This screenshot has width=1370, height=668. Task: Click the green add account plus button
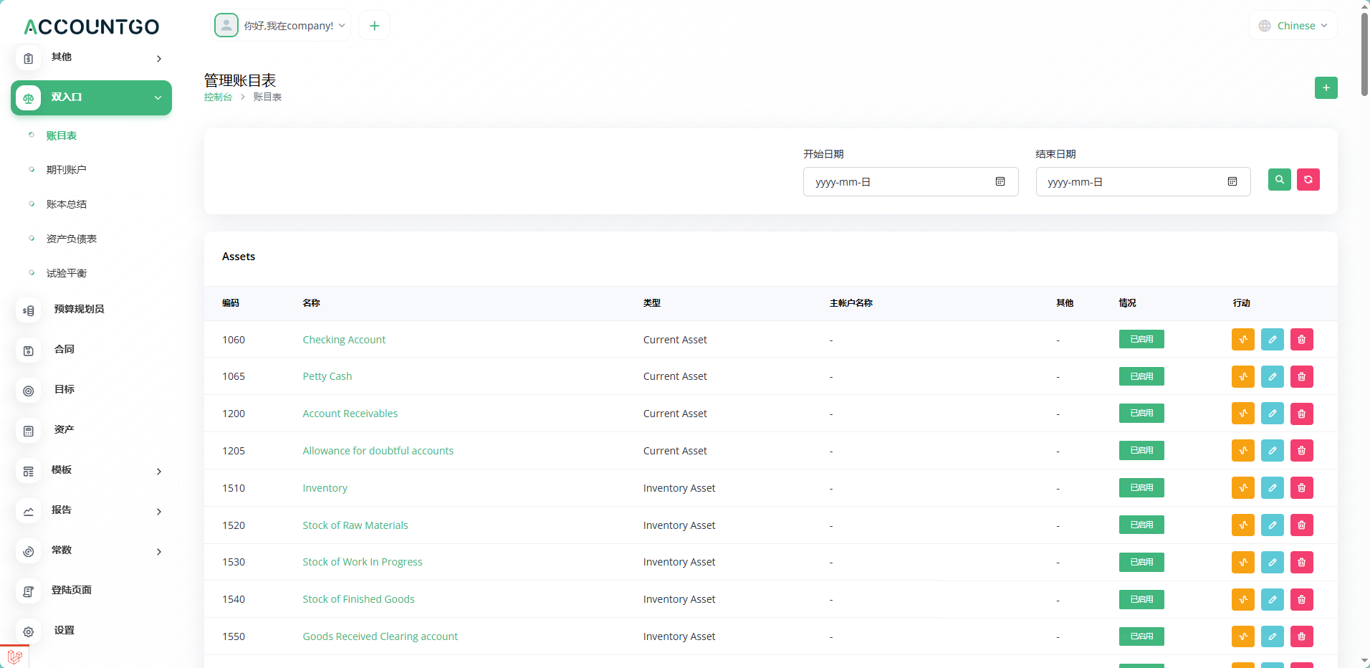pyautogui.click(x=1326, y=87)
